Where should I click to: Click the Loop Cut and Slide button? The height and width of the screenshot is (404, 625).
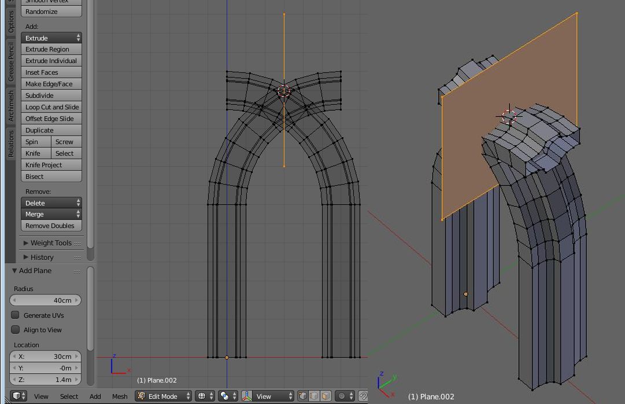(51, 107)
